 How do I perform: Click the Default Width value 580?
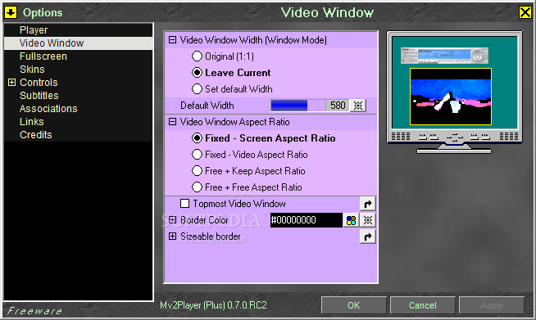[x=338, y=106]
